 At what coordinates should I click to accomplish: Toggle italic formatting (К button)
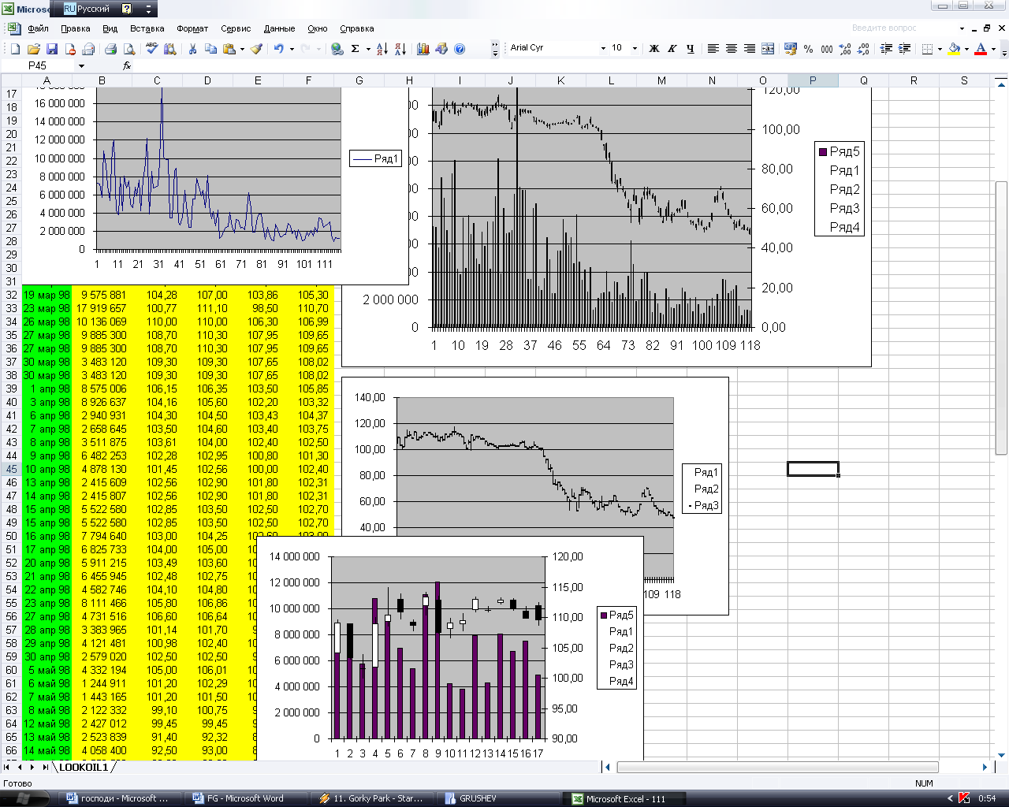(672, 49)
